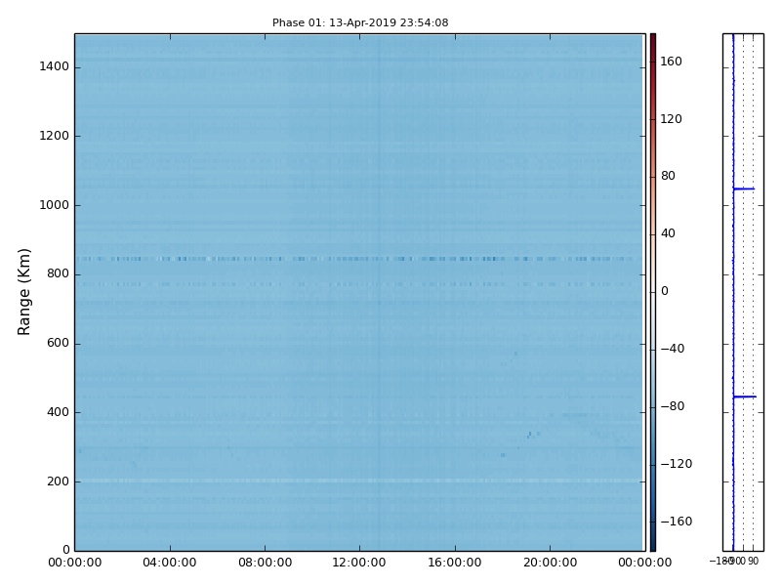781x586 pixels.
Task: Click the 200 range tick label
Action: tap(57, 481)
